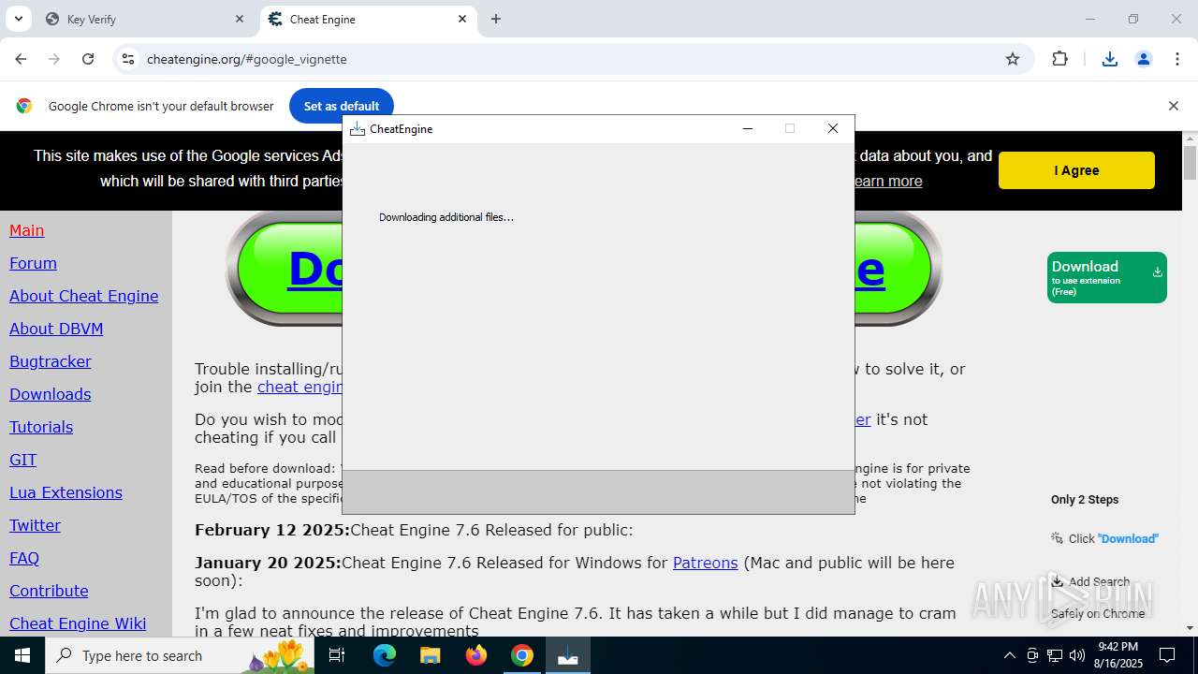Open Lua Extensions link

click(66, 492)
